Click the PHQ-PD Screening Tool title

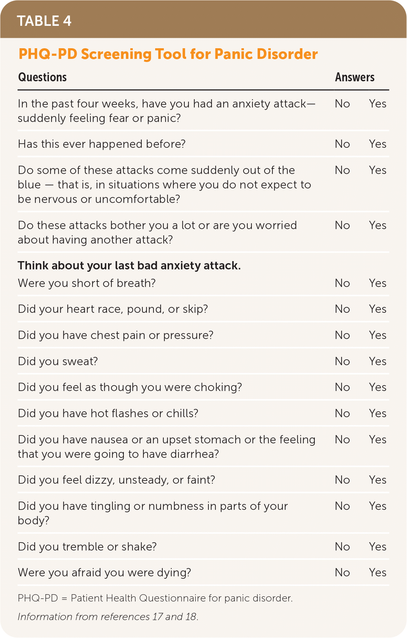click(168, 54)
